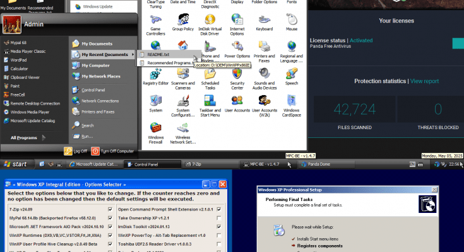Toggle ImDisk Toolkit v2024.01.13 checkbox
This screenshot has height=252, width=464.
click(x=218, y=227)
